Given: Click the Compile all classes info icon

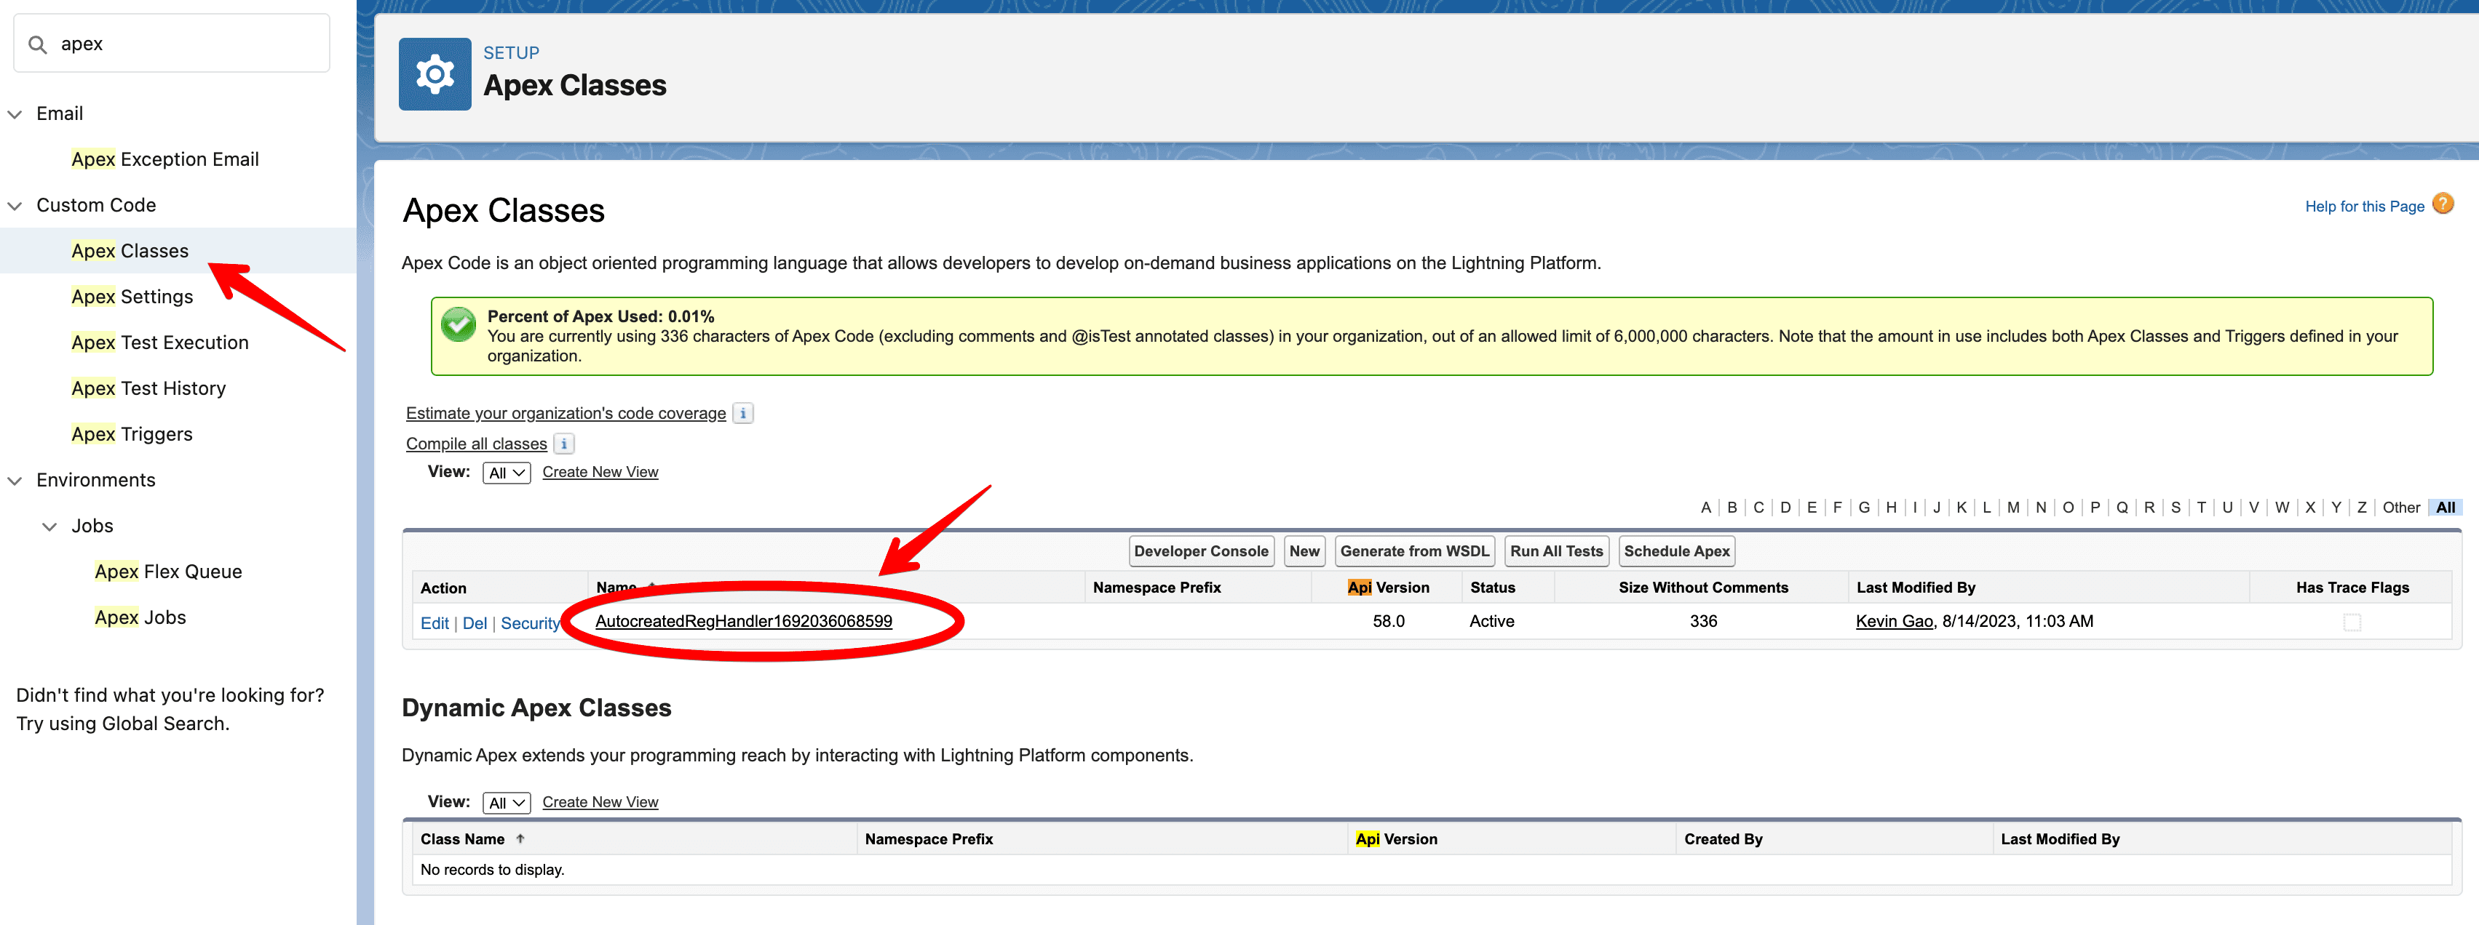Looking at the screenshot, I should pos(564,444).
